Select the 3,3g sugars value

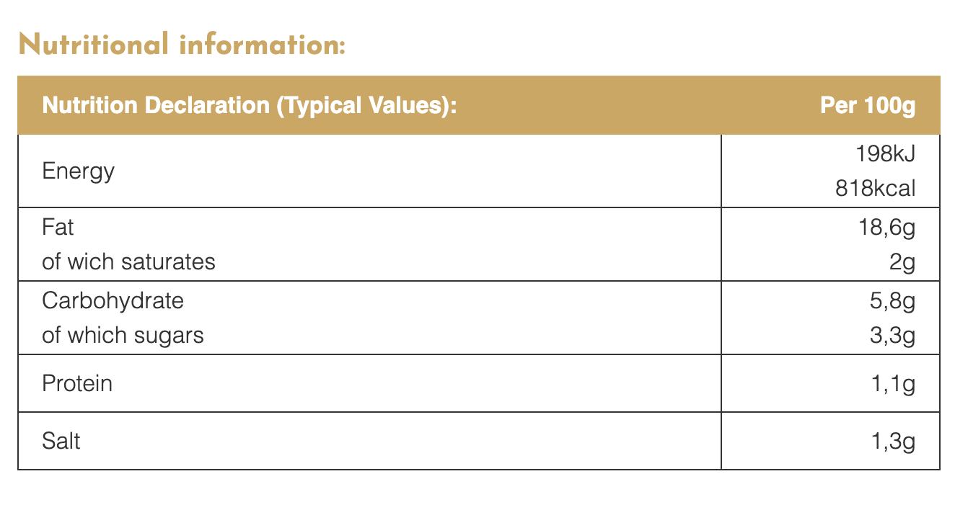pyautogui.click(x=892, y=335)
